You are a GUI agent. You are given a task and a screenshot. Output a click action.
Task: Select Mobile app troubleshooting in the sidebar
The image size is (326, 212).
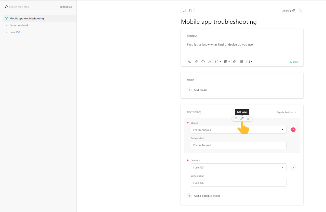click(26, 18)
